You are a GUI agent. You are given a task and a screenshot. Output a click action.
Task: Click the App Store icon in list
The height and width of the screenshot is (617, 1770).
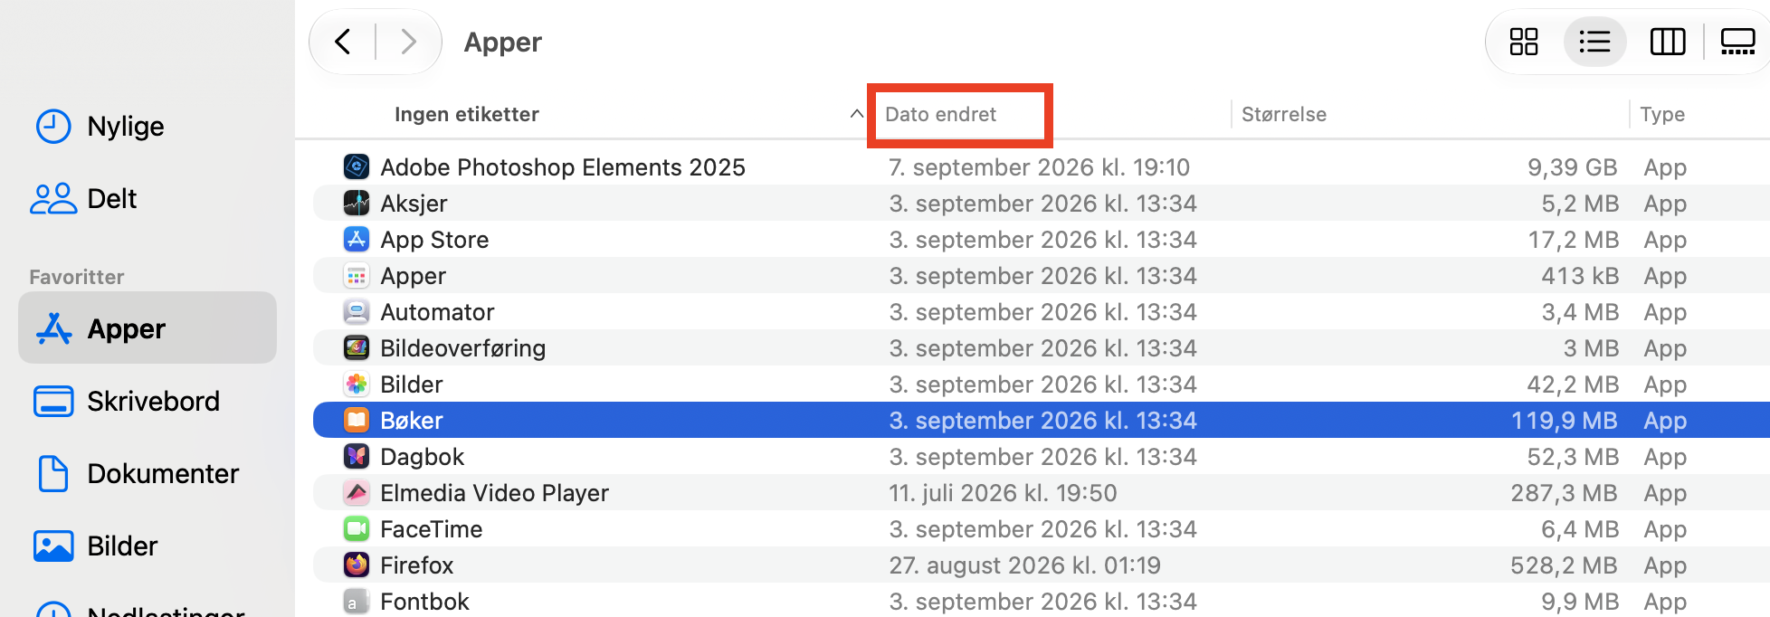point(357,239)
